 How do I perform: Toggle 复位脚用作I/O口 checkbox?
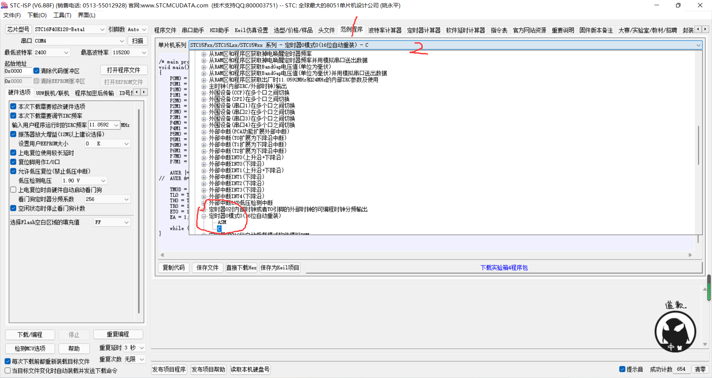click(13, 162)
